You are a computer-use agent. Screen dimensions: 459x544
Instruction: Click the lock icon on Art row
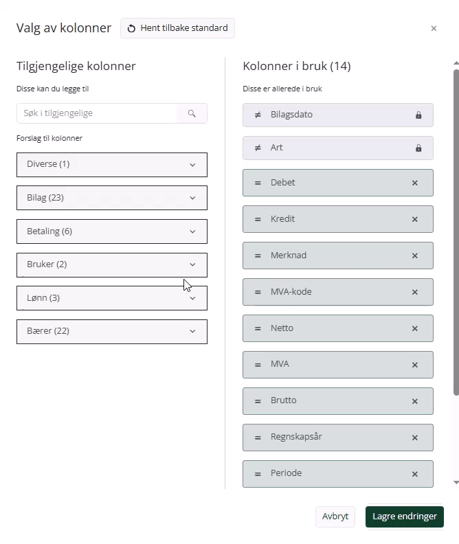[x=418, y=148]
